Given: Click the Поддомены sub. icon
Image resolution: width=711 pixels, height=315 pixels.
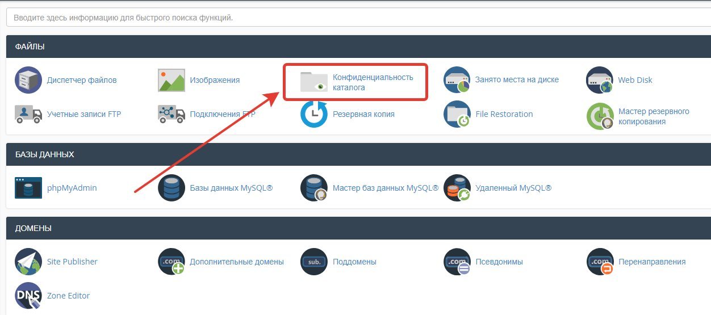Looking at the screenshot, I should click(x=314, y=262).
